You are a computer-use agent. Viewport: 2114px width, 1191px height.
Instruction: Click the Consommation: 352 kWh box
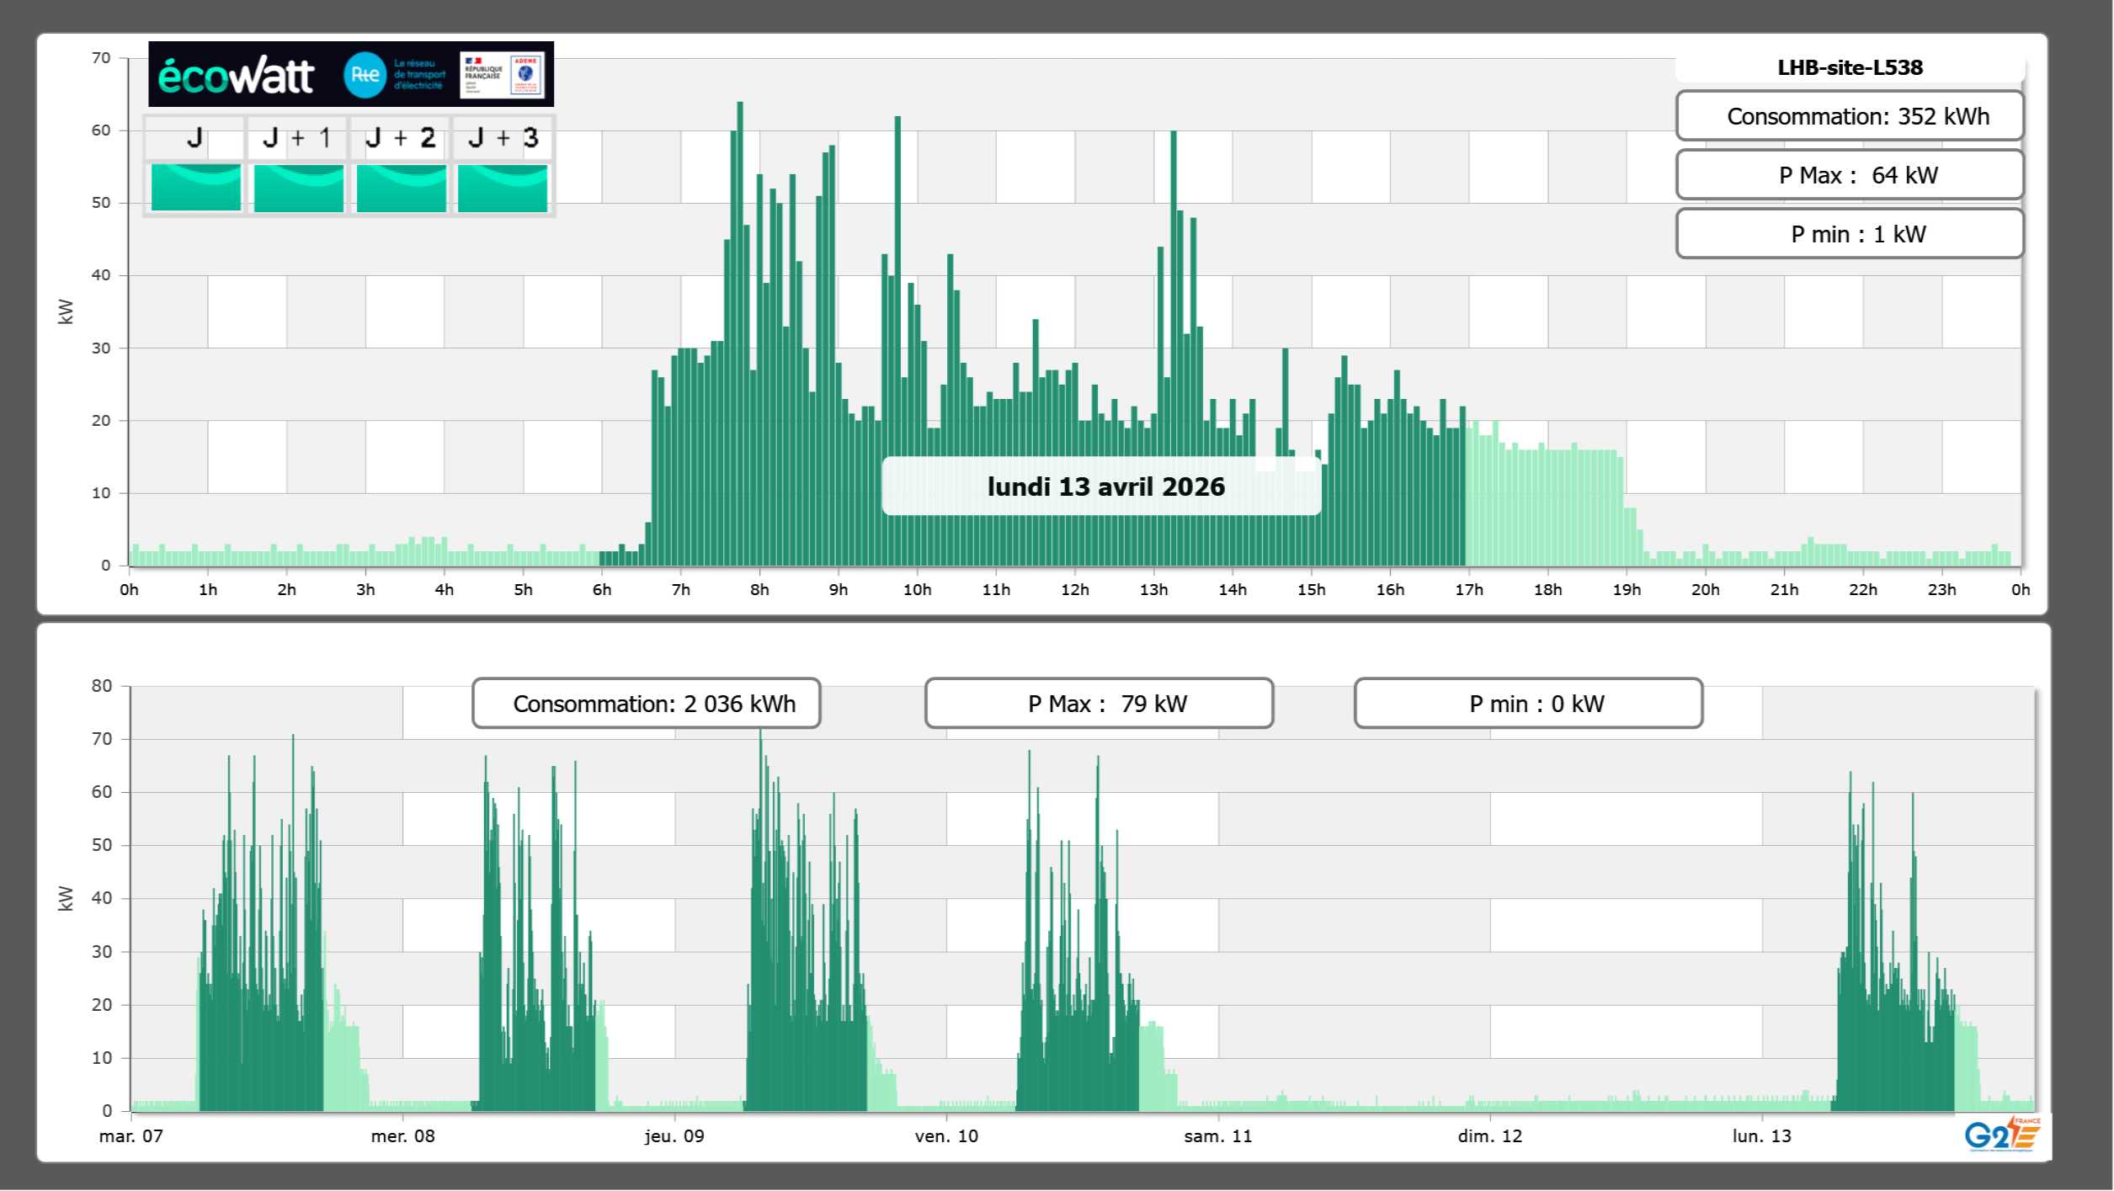(x=1850, y=116)
